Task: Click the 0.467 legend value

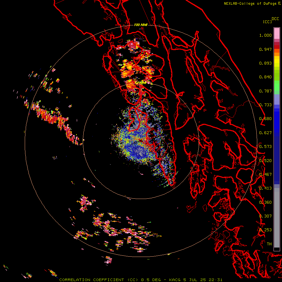Action: click(265, 175)
